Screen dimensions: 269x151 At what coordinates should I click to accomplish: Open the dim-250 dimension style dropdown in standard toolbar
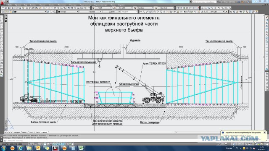coord(124,8)
